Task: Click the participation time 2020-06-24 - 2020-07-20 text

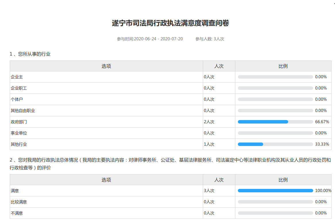Action: point(150,39)
